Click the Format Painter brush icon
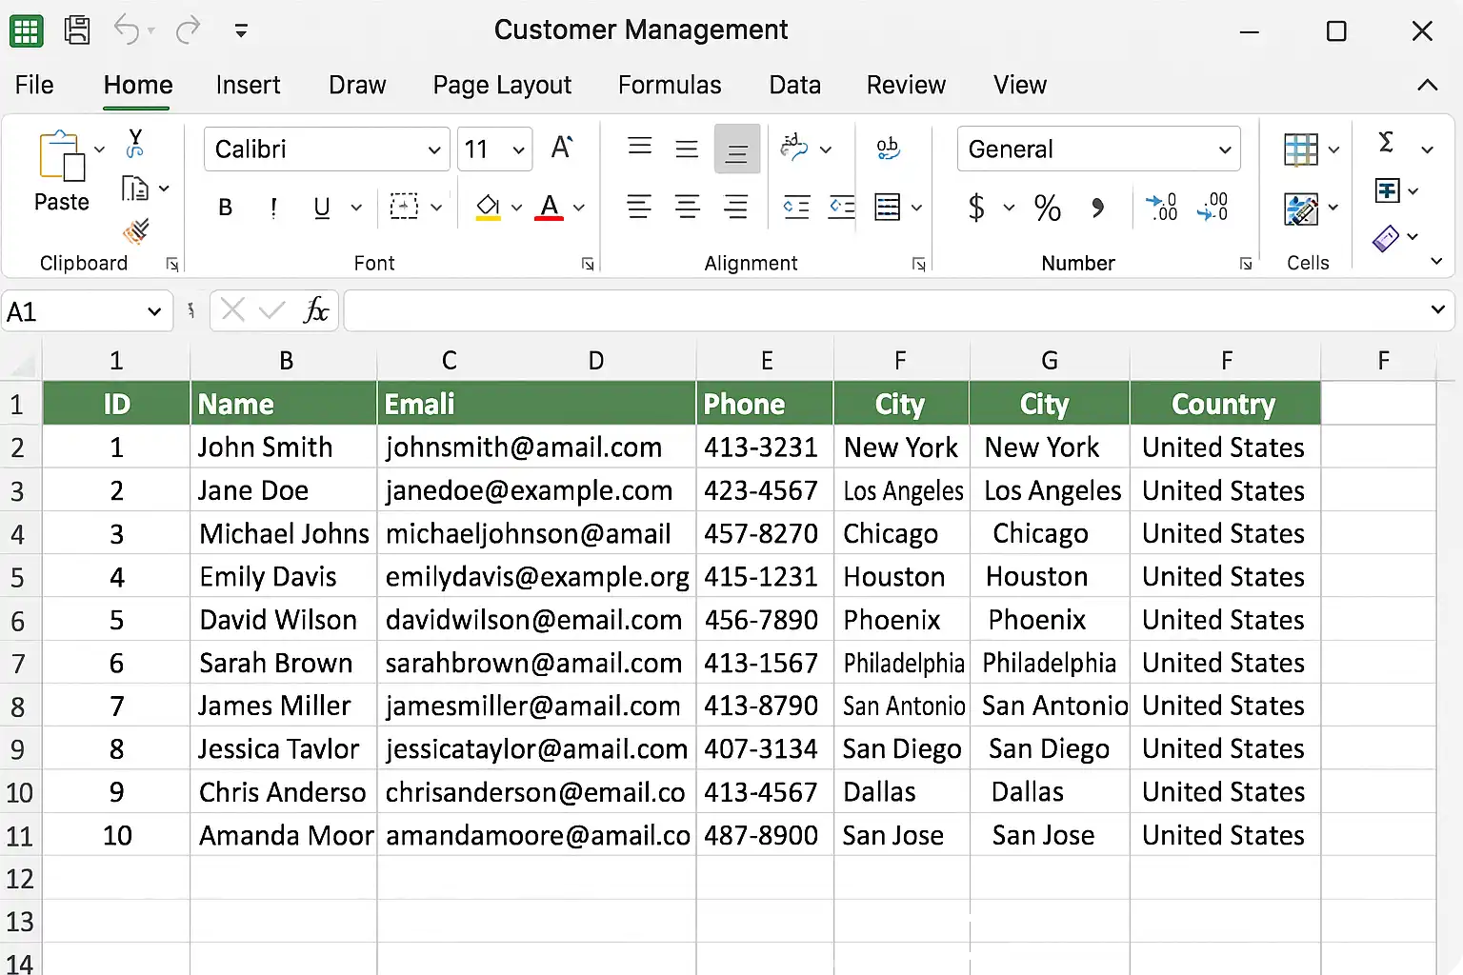 pyautogui.click(x=136, y=231)
